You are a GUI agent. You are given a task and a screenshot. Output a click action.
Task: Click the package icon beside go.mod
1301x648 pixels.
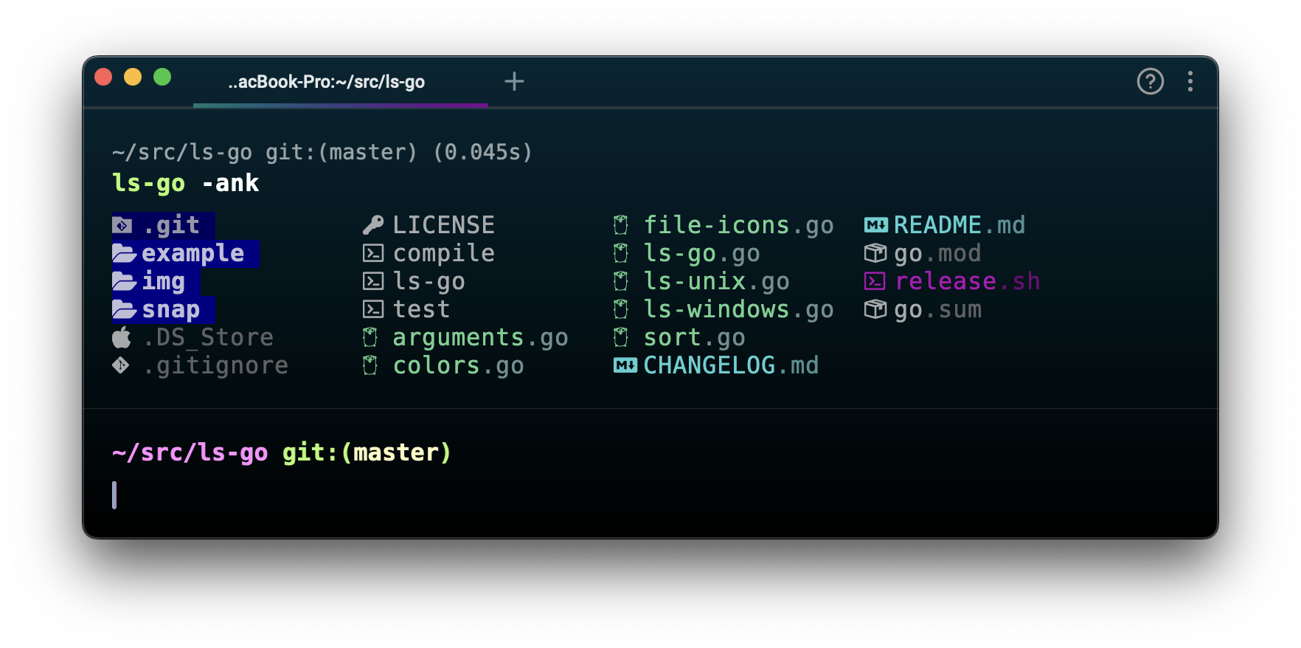coord(875,253)
